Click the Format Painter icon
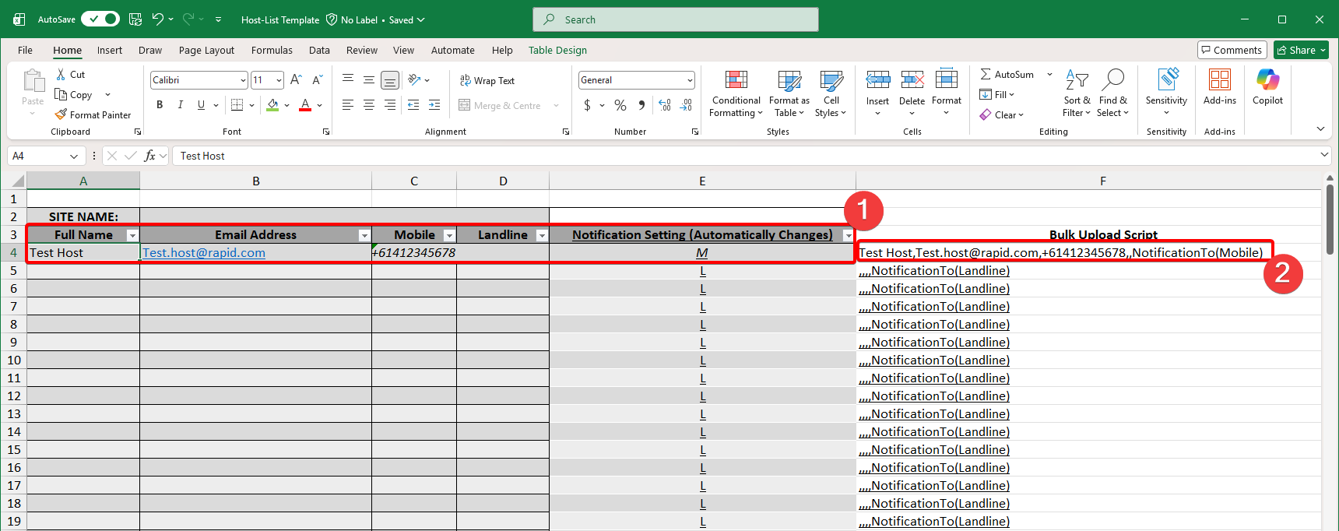The width and height of the screenshot is (1339, 531). [61, 114]
